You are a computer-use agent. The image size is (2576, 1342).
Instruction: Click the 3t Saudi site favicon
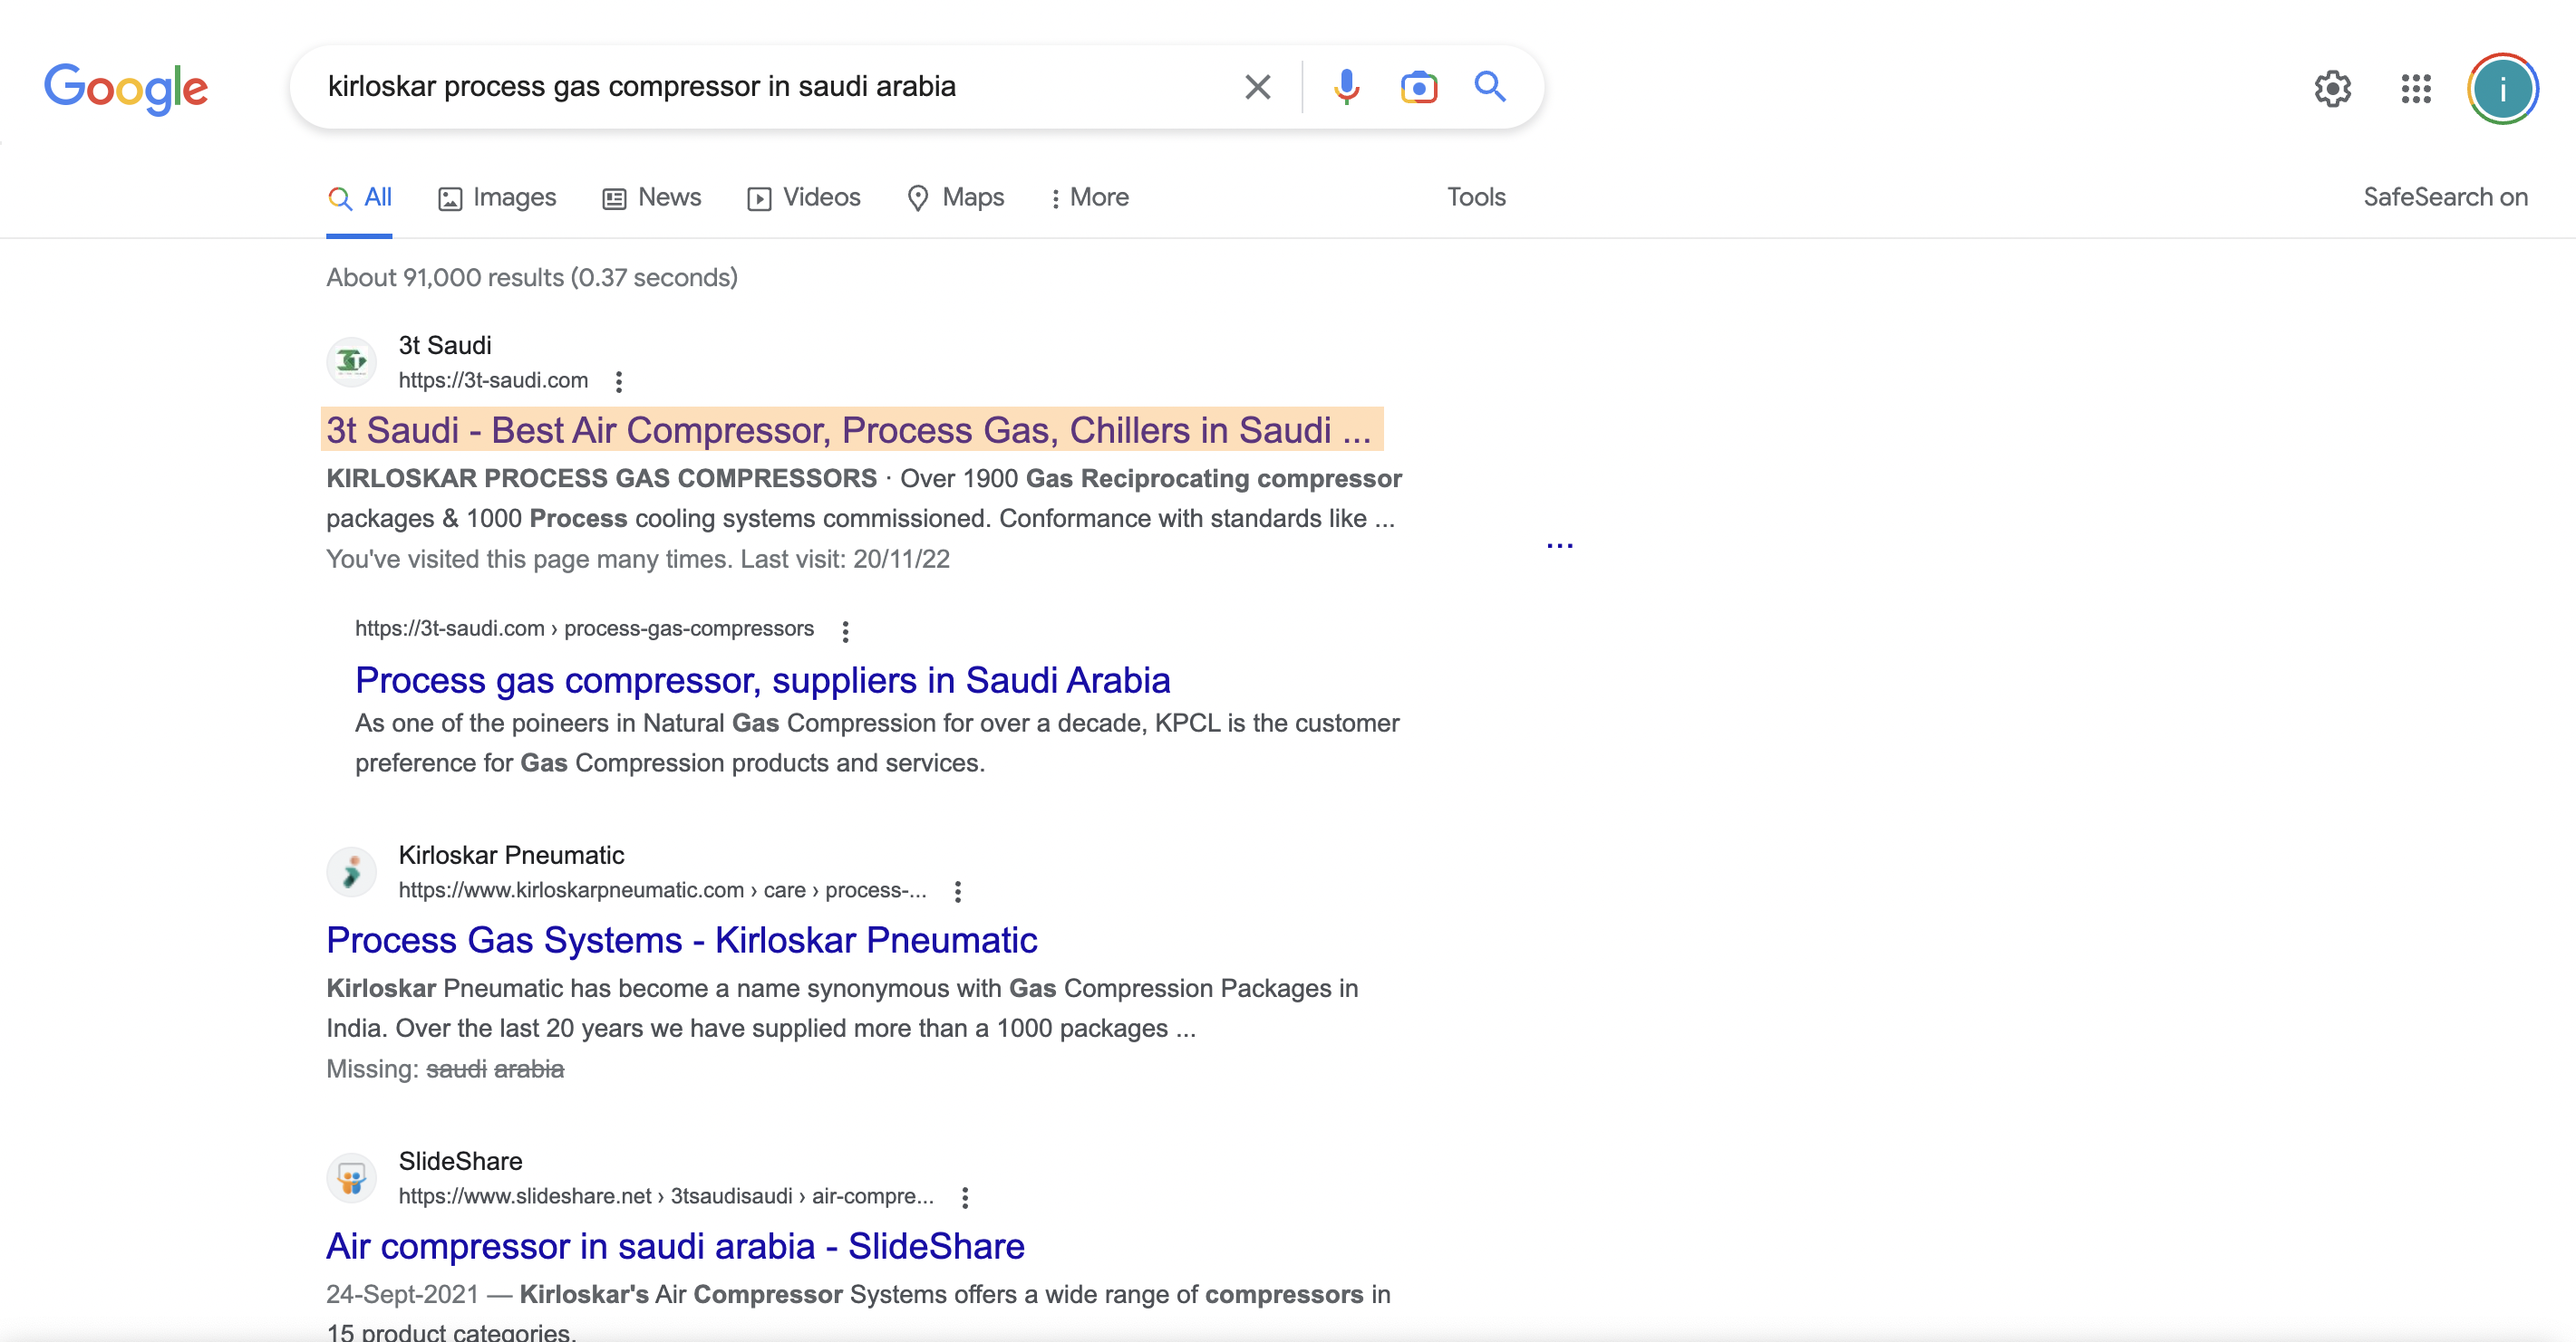(351, 361)
